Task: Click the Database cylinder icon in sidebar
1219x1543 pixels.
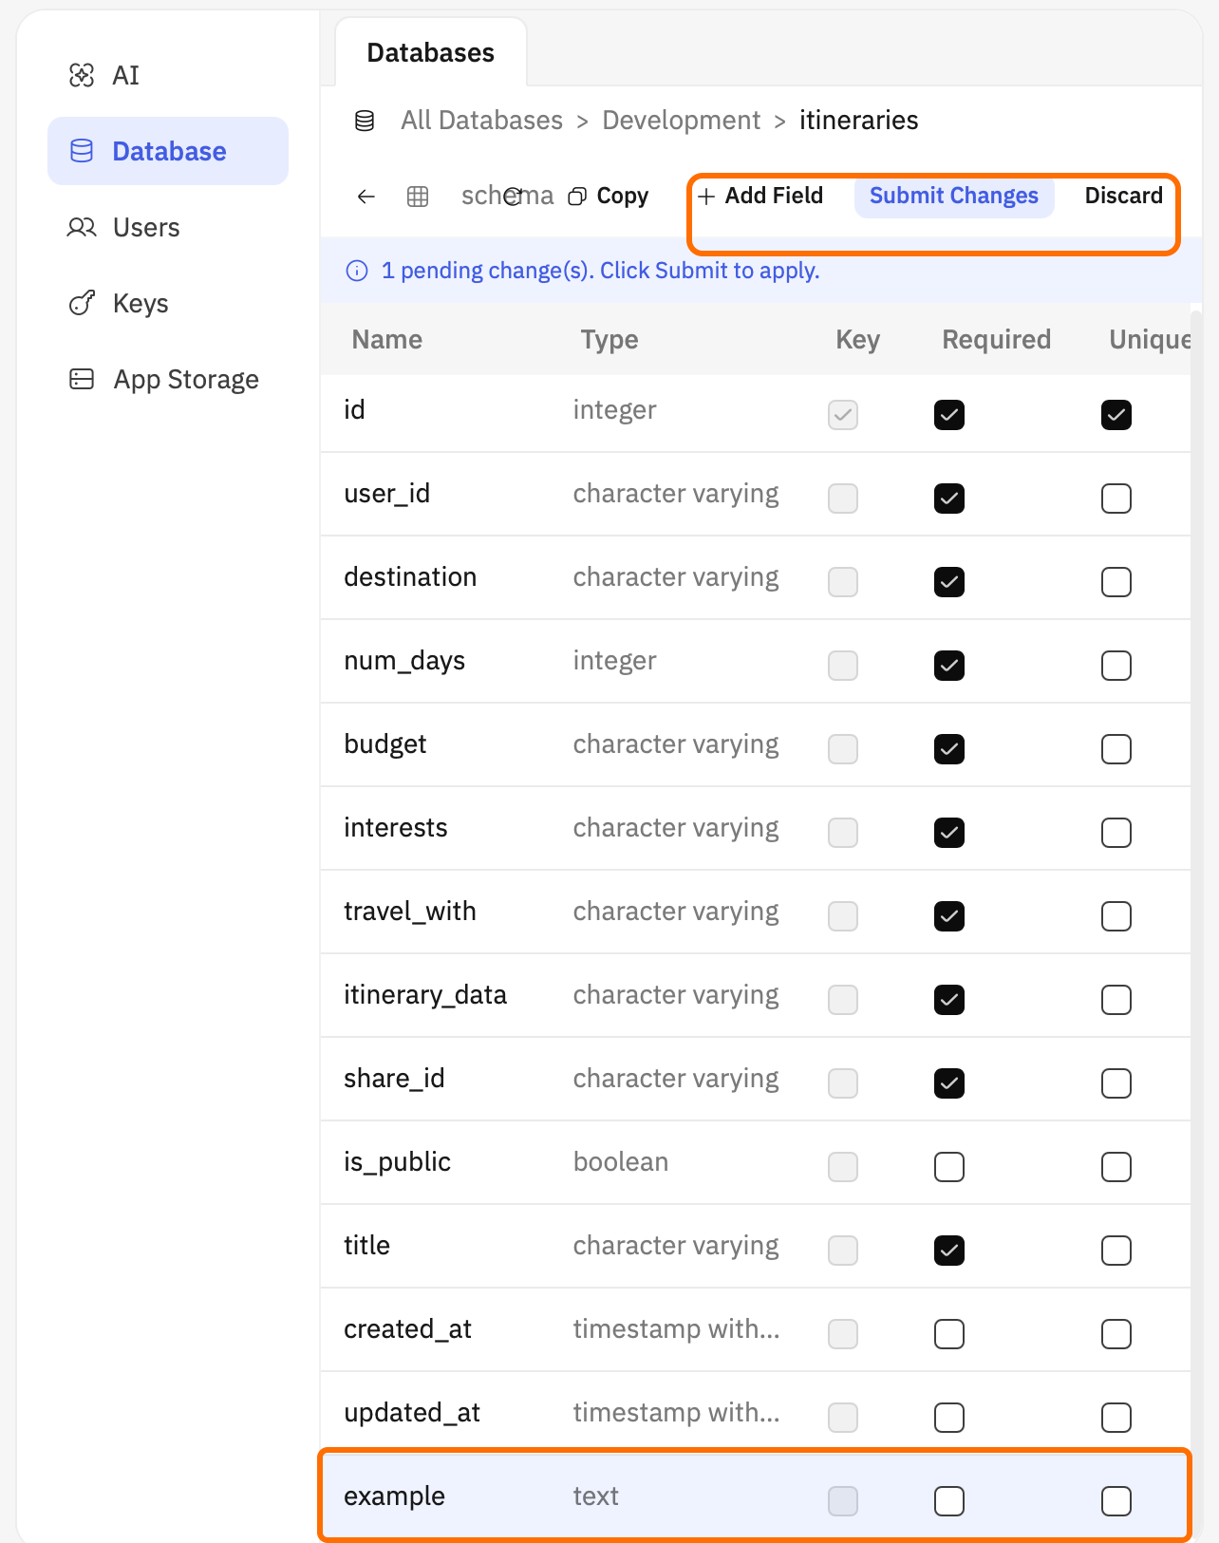Action: (x=82, y=151)
